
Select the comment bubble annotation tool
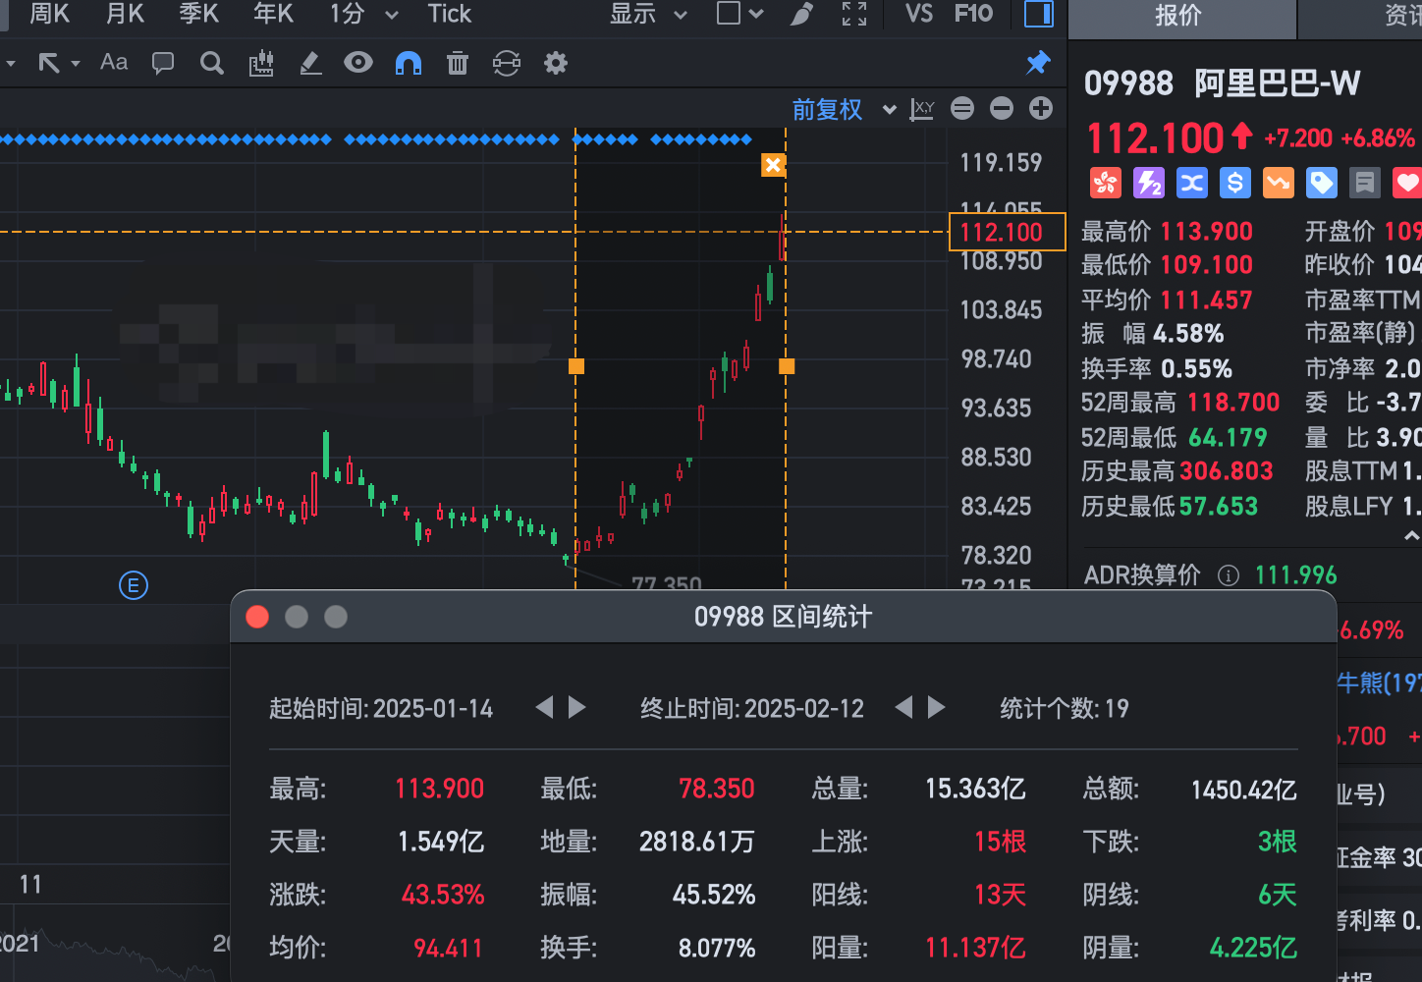[163, 64]
